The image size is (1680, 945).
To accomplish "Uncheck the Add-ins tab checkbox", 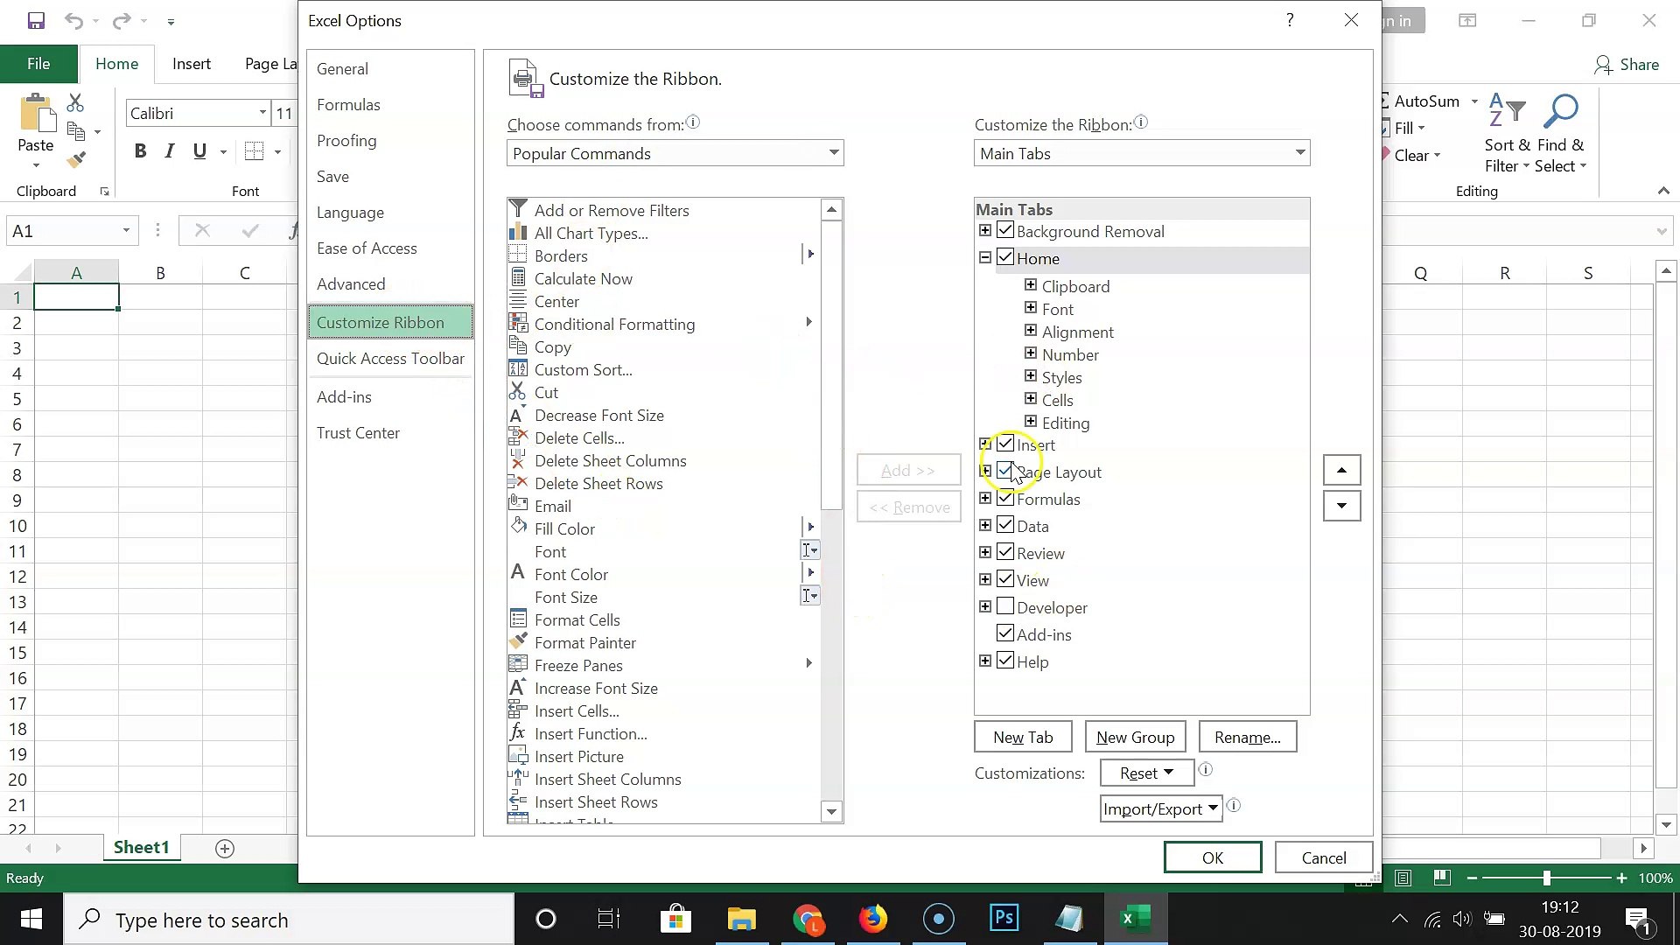I will 1005,634.
